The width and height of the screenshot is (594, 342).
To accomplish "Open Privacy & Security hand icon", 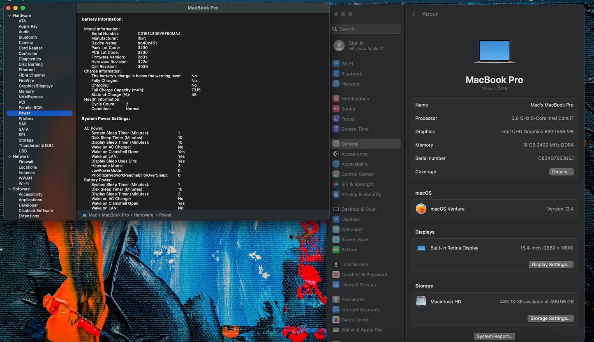I will [x=336, y=195].
